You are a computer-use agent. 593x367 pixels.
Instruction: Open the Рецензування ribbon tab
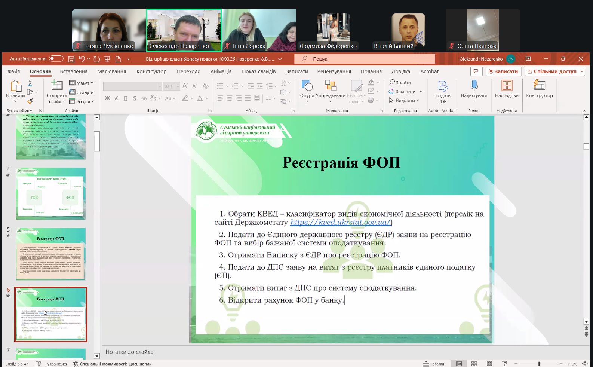(334, 71)
